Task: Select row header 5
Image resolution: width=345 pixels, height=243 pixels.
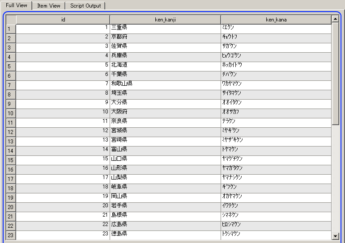Action: coord(11,67)
